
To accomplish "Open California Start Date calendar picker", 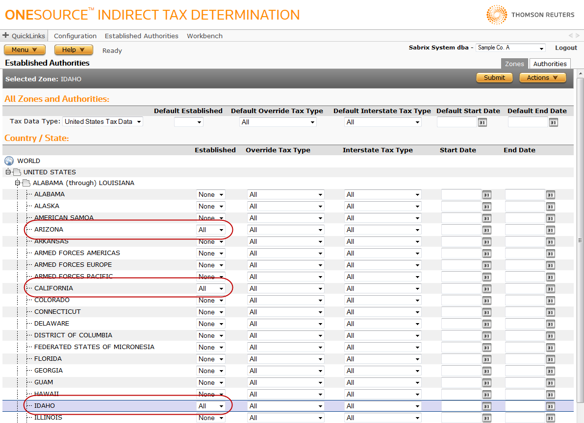I will coord(486,289).
